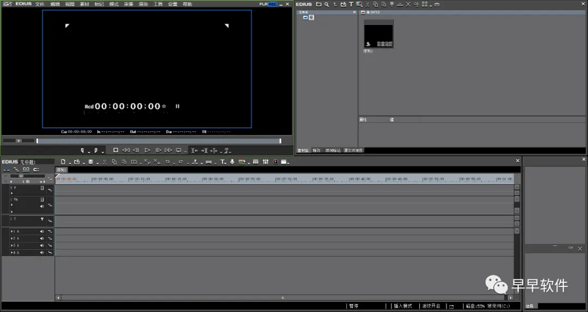588x312 pixels.
Task: Open the 视图 (View) menu
Action: (x=70, y=4)
